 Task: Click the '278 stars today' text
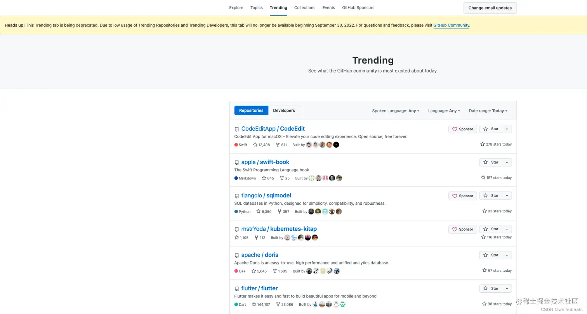click(x=496, y=144)
